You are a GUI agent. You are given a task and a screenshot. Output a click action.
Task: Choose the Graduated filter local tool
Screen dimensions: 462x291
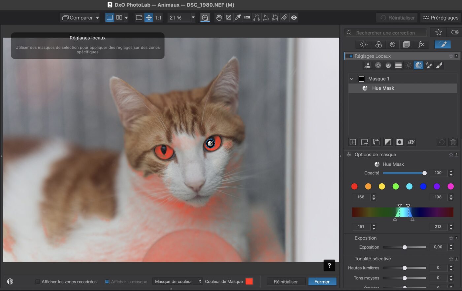tap(398, 65)
